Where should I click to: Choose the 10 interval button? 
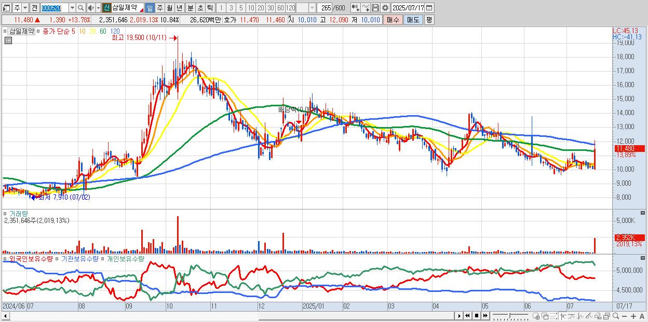[x=251, y=8]
